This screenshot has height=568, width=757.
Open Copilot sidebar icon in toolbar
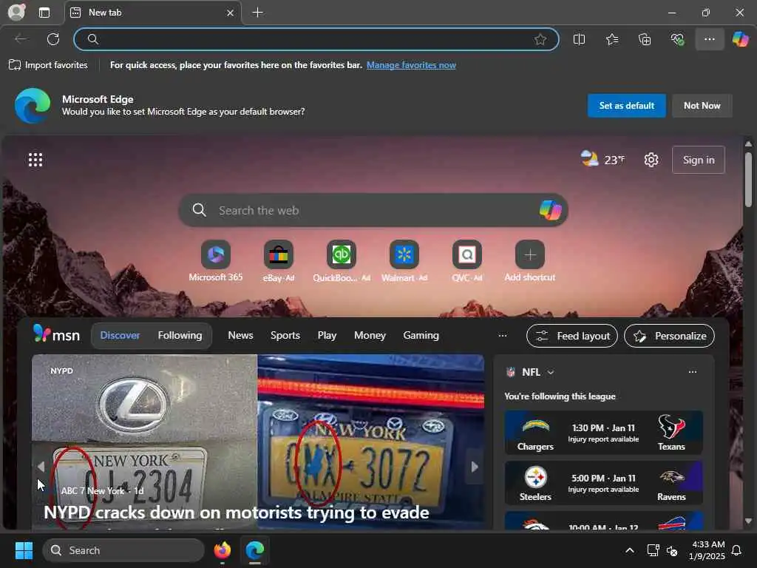coord(740,39)
